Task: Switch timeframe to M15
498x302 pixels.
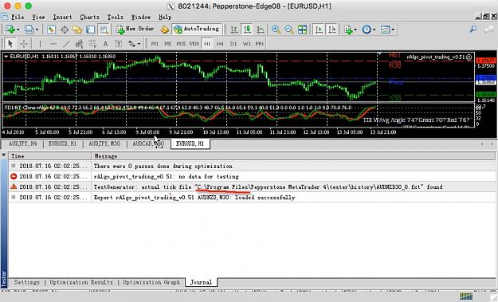Action: click(x=181, y=44)
